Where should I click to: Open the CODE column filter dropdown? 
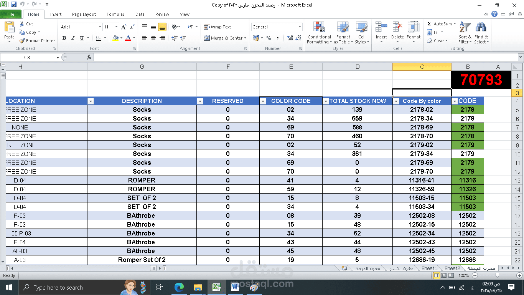[x=455, y=101]
